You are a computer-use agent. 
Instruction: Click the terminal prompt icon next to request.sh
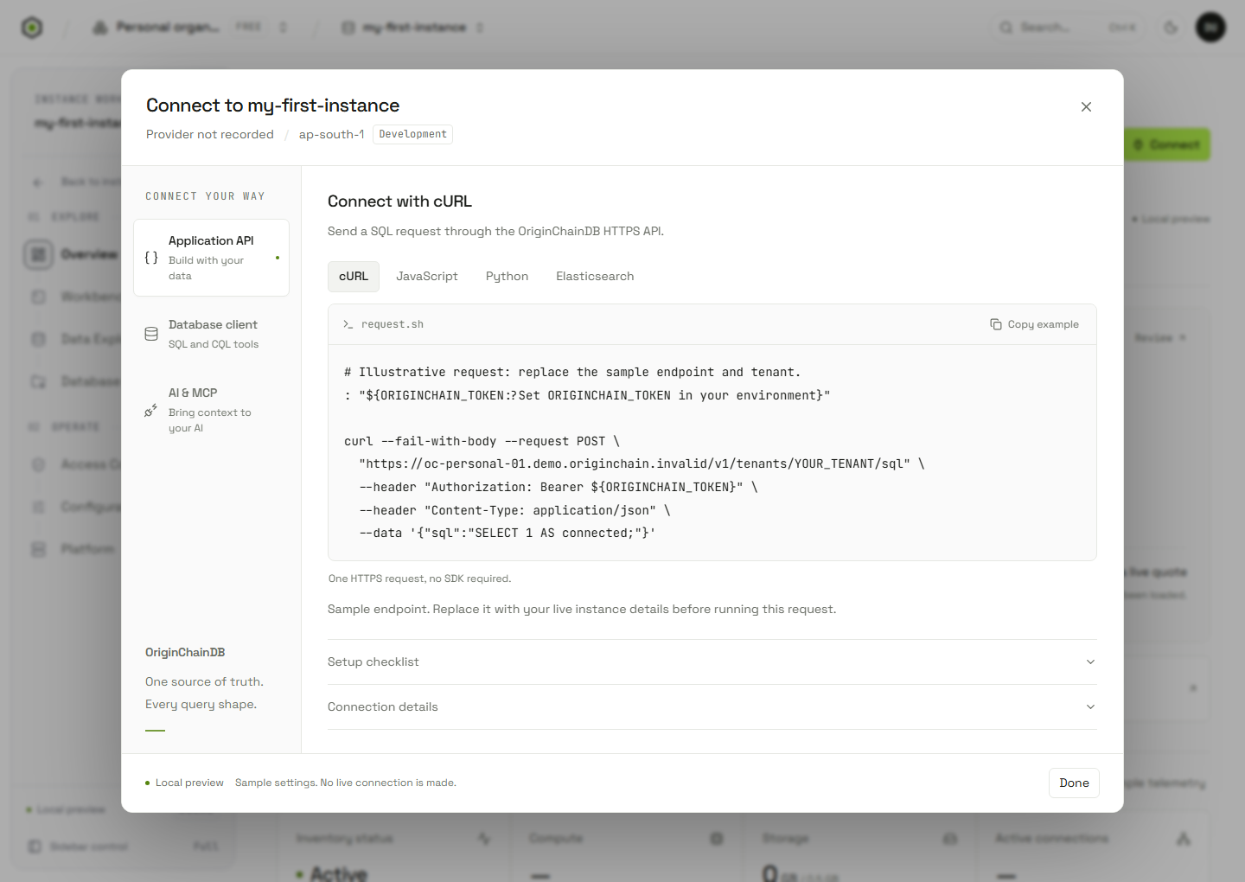pyautogui.click(x=348, y=324)
